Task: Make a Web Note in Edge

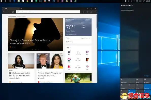Action: (x=87, y=12)
